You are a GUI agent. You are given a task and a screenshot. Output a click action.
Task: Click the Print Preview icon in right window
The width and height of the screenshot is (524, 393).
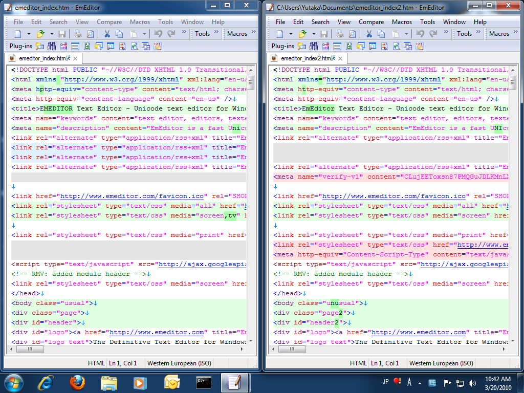click(x=352, y=34)
